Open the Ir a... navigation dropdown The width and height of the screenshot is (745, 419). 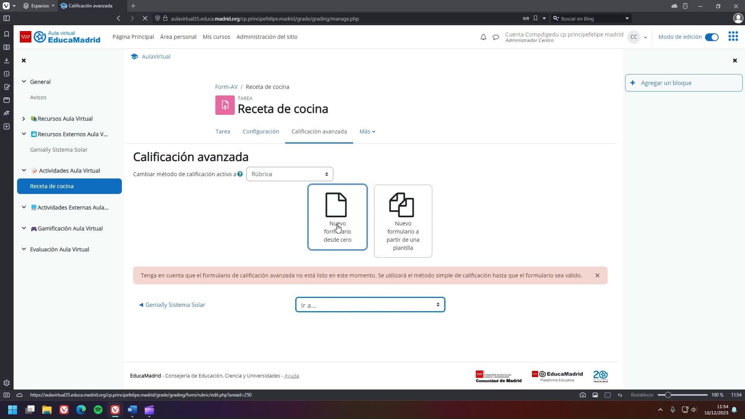[x=370, y=305]
